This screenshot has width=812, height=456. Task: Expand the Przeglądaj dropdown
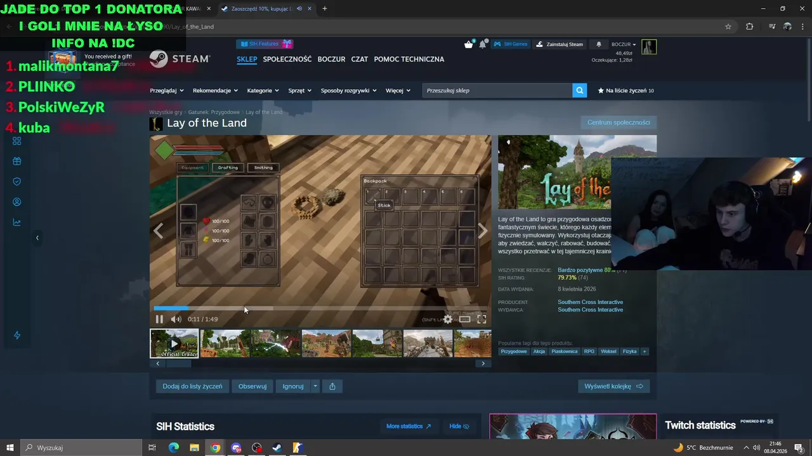[167, 91]
